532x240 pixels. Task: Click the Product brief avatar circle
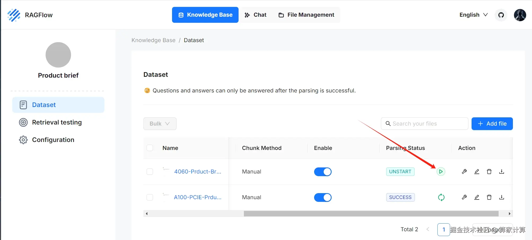coord(58,55)
